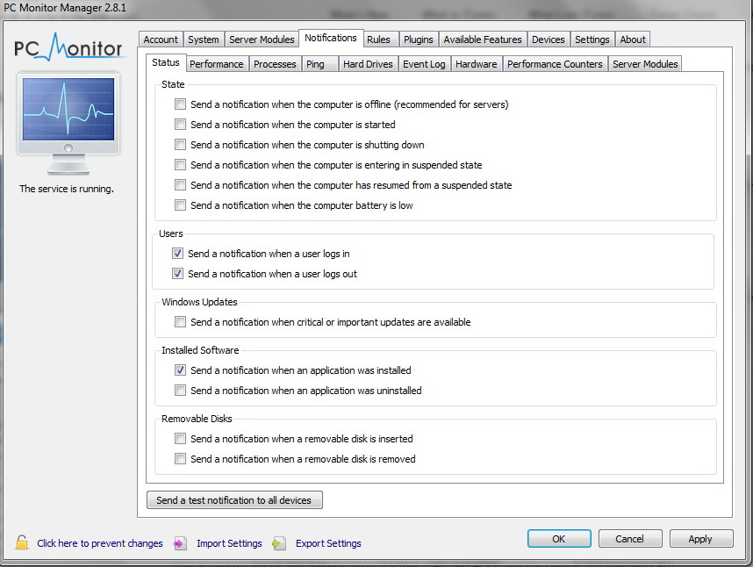Check notification for critical Windows updates

click(180, 322)
